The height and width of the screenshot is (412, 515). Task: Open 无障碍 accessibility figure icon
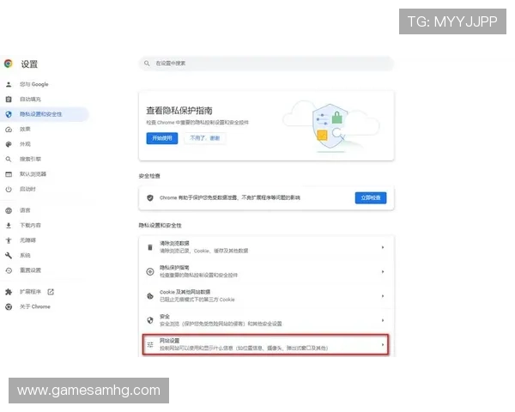coord(9,240)
